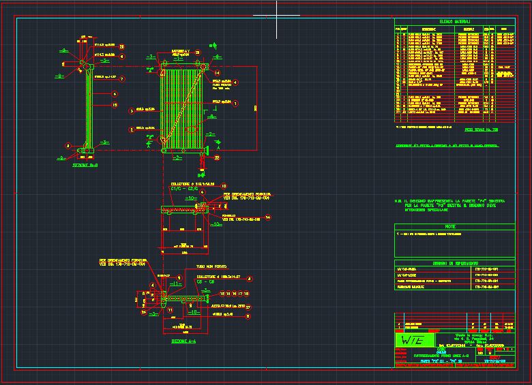Screen dimensions: 532x385
Task: Click the SEZIONE B-B view label
Action: point(85,165)
